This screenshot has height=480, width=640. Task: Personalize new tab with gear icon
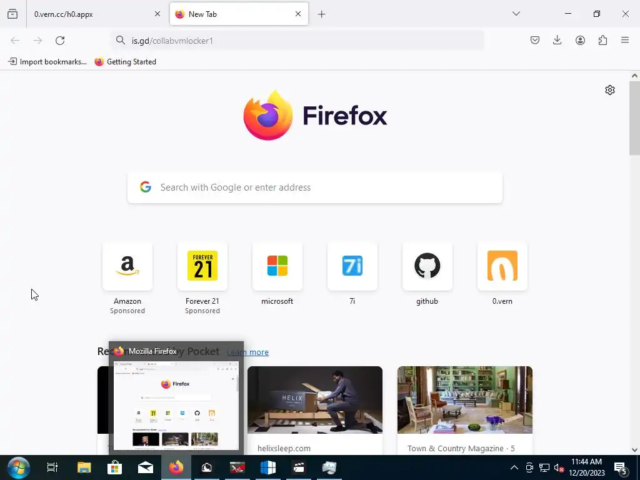coord(610,90)
